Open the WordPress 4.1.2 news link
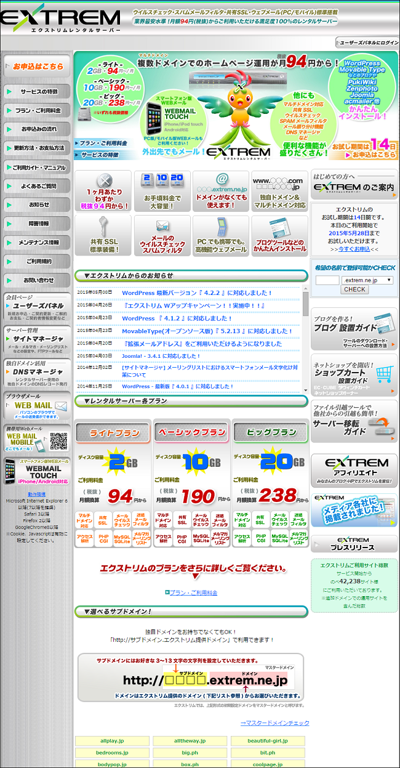This screenshot has width=400, height=768. point(177,318)
